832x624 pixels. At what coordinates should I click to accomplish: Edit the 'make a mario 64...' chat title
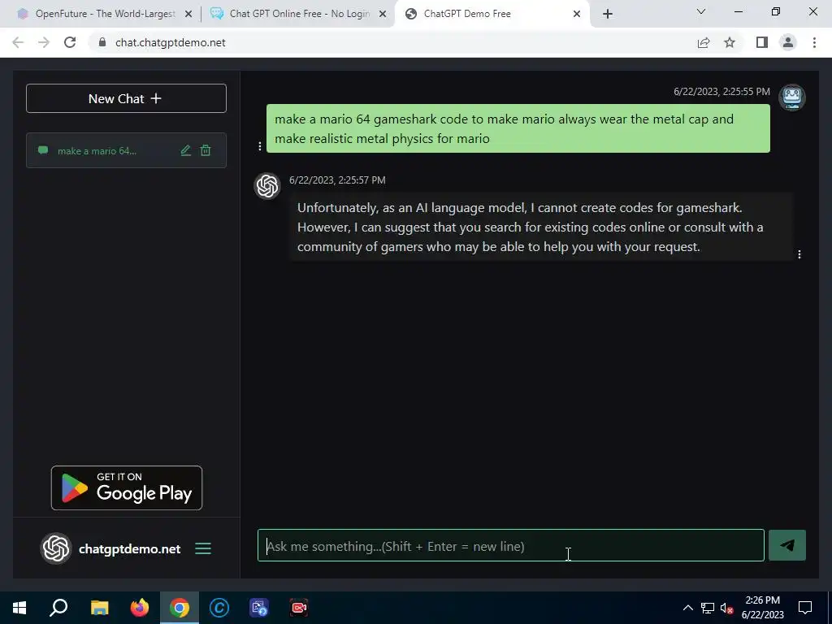point(186,150)
